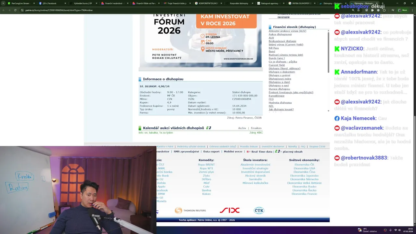This screenshot has width=416, height=234.
Task: Click the address bar with patria.cz URL
Action: 185,10
